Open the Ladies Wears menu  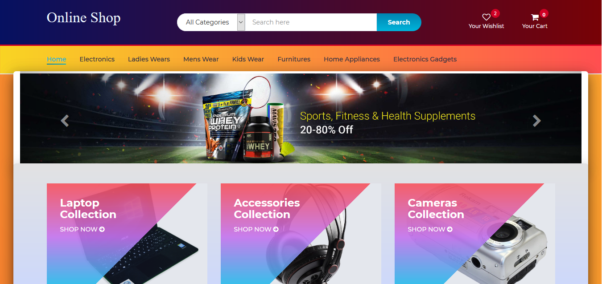click(149, 59)
